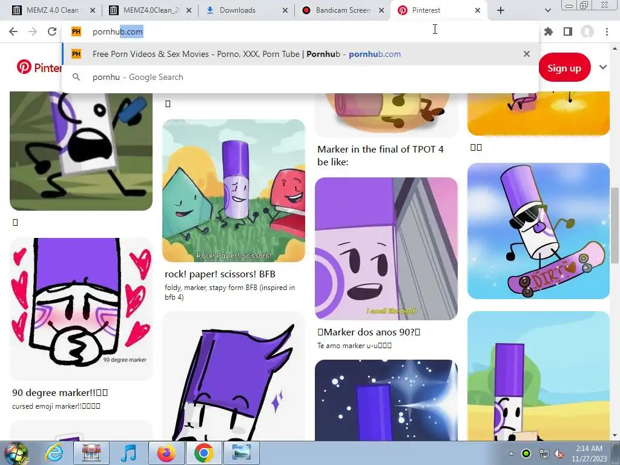620x465 pixels.
Task: Select the Pinterest tab
Action: click(x=439, y=10)
